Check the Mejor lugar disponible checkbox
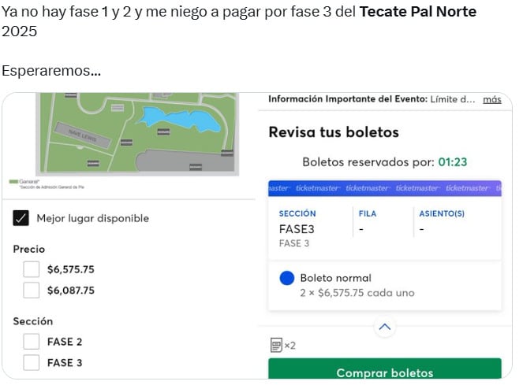 21,218
